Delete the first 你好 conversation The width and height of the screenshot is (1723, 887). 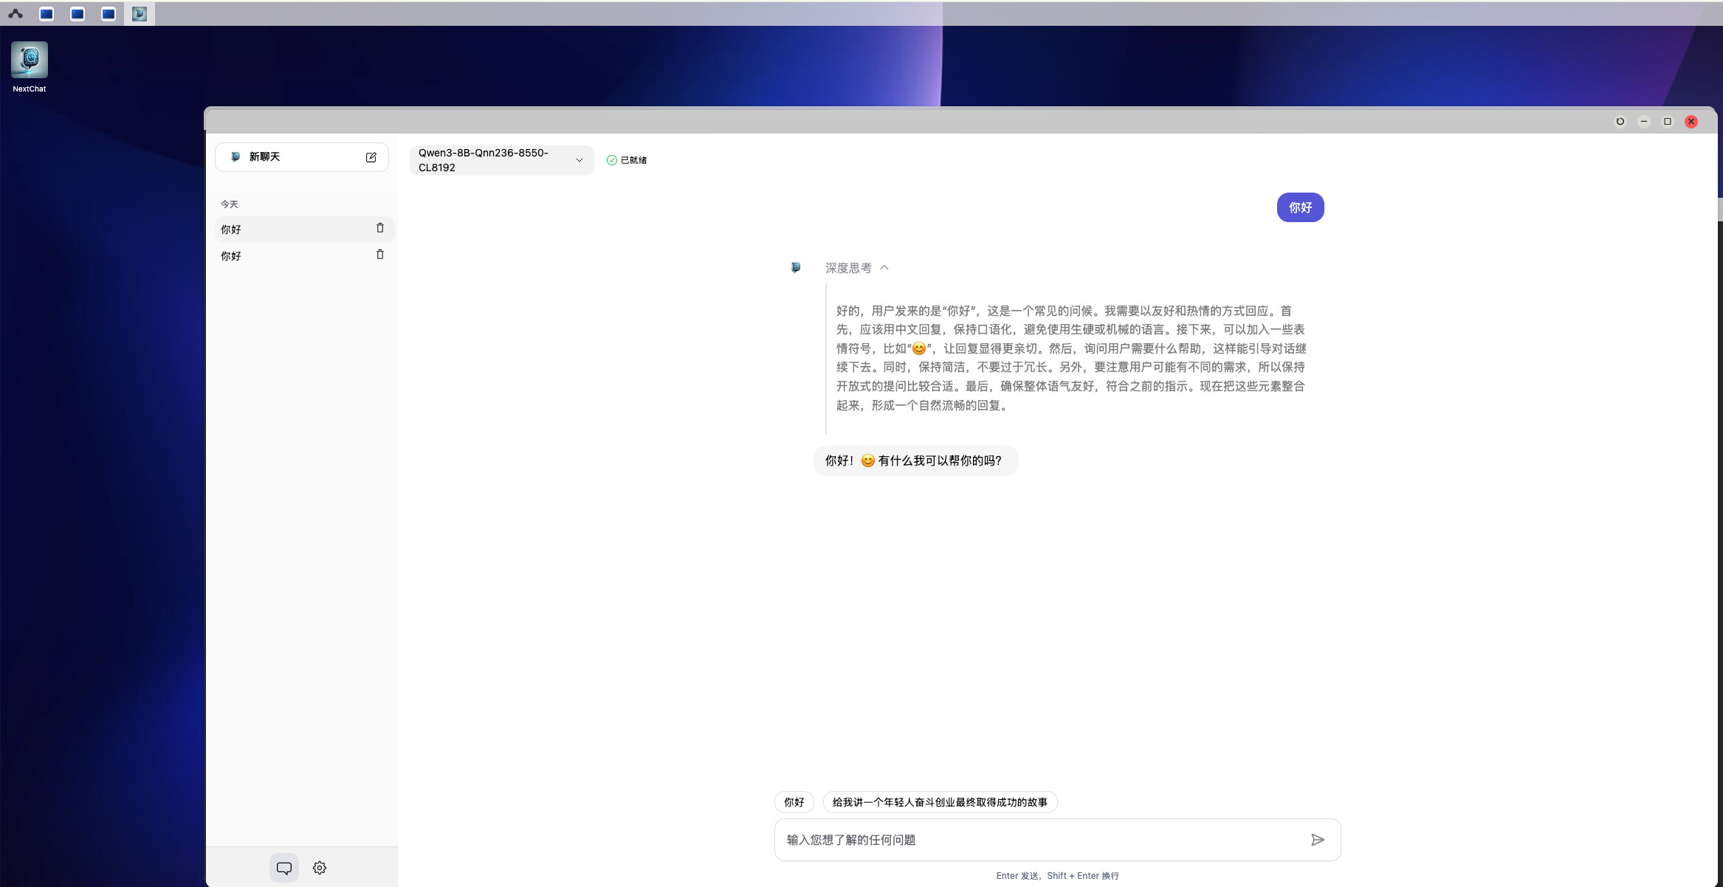380,228
